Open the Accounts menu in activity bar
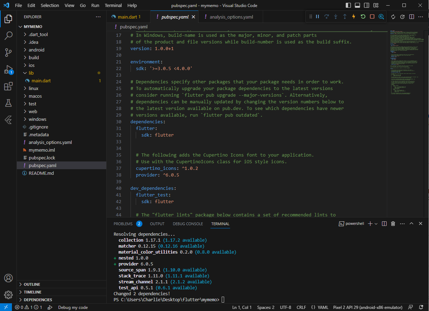The image size is (429, 311). [x=8, y=278]
